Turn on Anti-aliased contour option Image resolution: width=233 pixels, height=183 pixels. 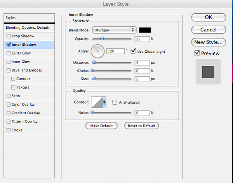pyautogui.click(x=115, y=102)
